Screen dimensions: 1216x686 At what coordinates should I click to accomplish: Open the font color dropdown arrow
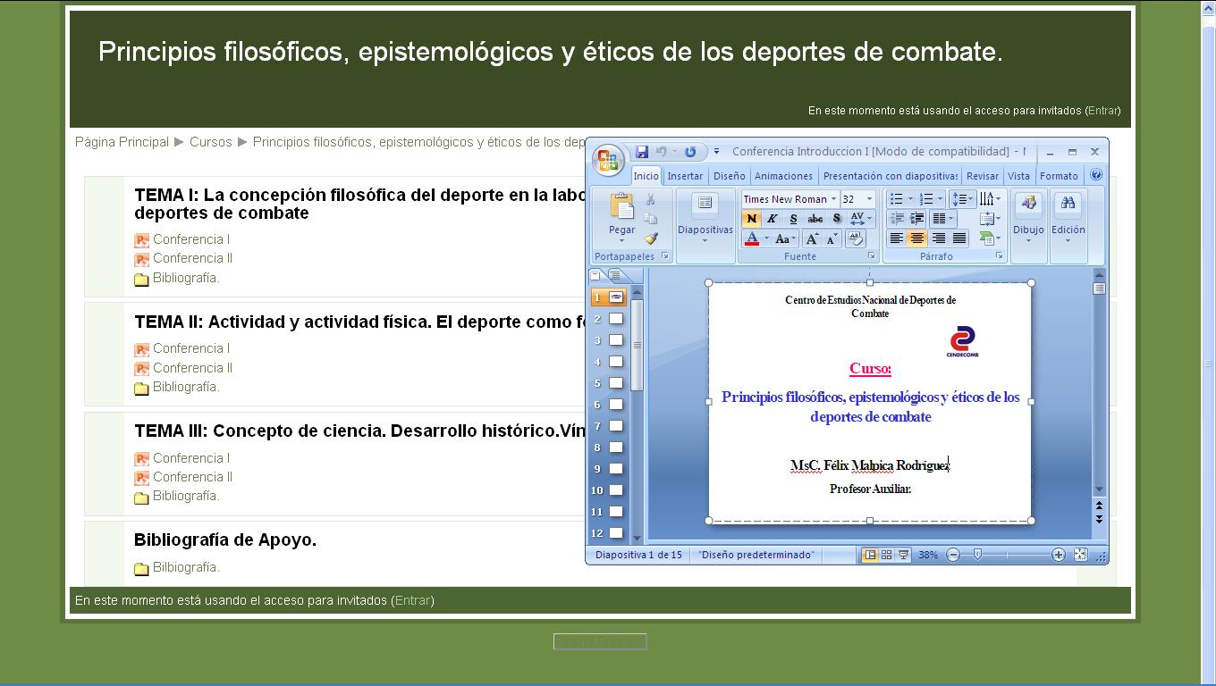pos(766,238)
